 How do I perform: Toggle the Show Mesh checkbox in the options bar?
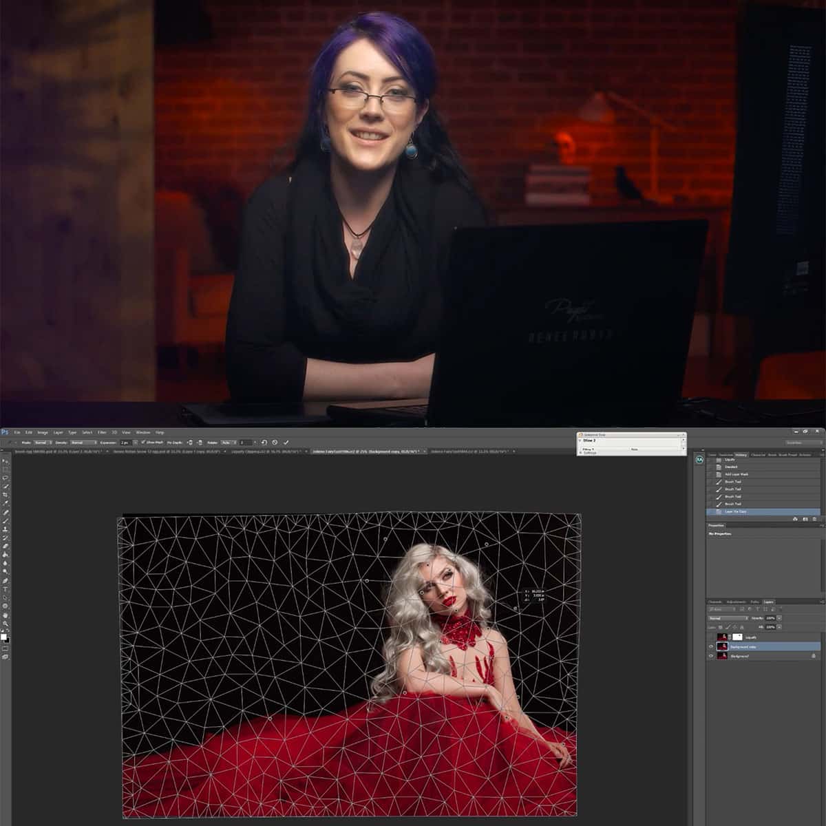click(142, 442)
